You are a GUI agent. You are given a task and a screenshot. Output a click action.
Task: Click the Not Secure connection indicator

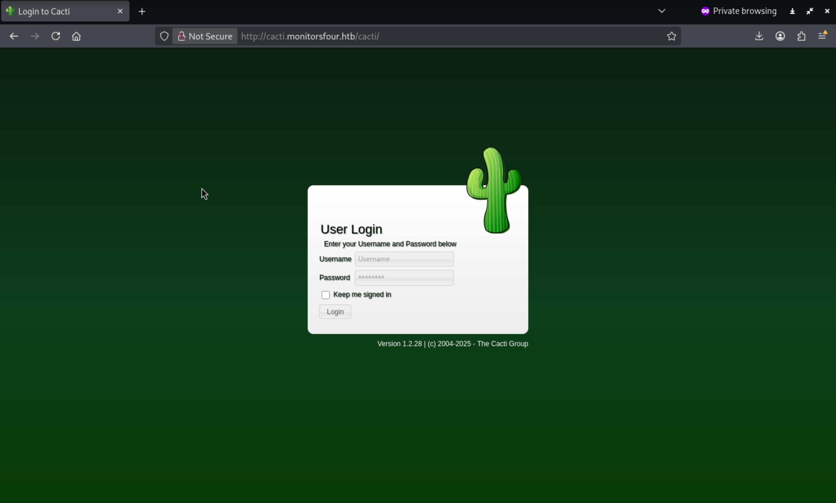coord(205,36)
